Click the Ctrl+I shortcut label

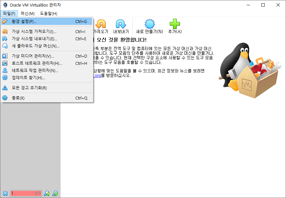click(80, 31)
